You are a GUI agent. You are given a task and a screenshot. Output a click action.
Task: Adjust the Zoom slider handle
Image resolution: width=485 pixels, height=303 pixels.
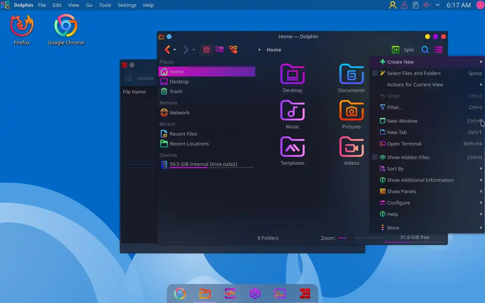[350, 238]
